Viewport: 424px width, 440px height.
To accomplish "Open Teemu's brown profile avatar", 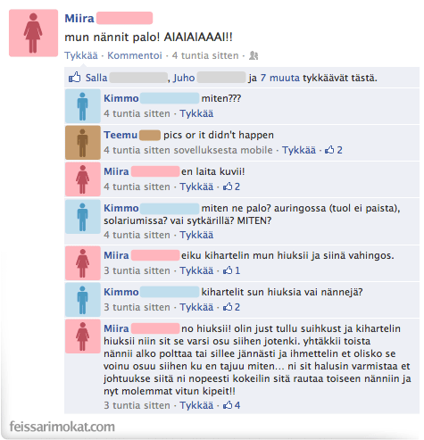I will 83,143.
